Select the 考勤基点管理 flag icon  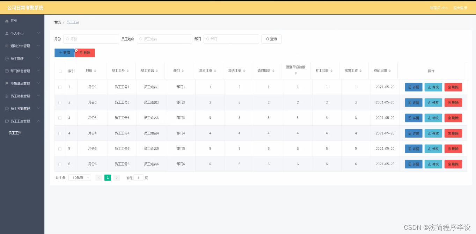coord(7,83)
